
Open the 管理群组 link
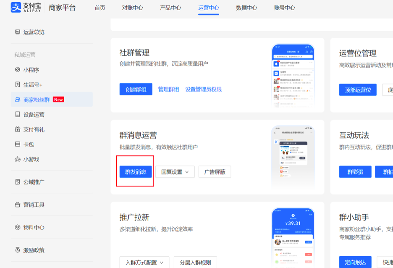click(x=168, y=89)
